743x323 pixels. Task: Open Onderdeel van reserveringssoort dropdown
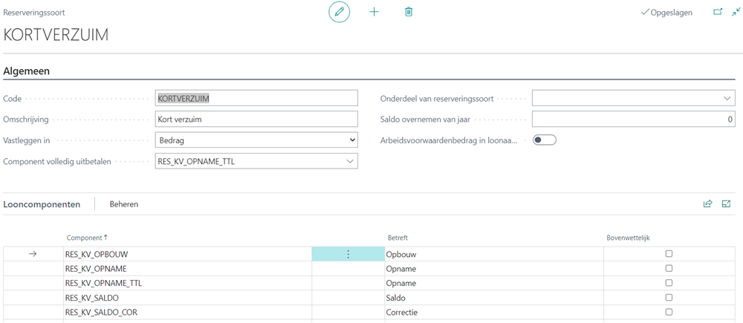(633, 98)
